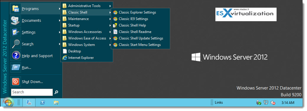Click inside the start menu Search box
Screen dimensions: 307x111
[x=32, y=92]
